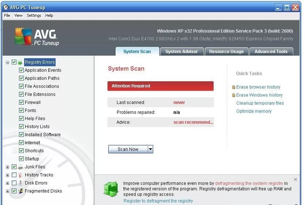This screenshot has width=305, height=205.
Task: Uncheck the Junk Files checkbox
Action: pos(14,167)
